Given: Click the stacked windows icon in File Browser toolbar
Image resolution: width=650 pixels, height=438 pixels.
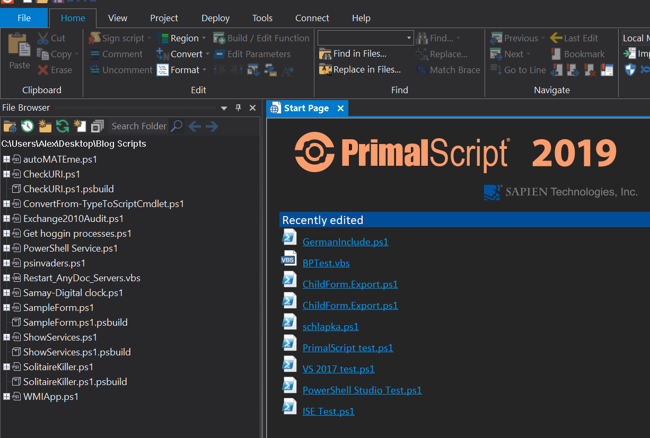Looking at the screenshot, I should click(x=98, y=126).
